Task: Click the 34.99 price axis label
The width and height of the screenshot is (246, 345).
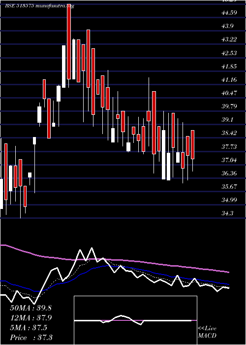Action: point(229,200)
